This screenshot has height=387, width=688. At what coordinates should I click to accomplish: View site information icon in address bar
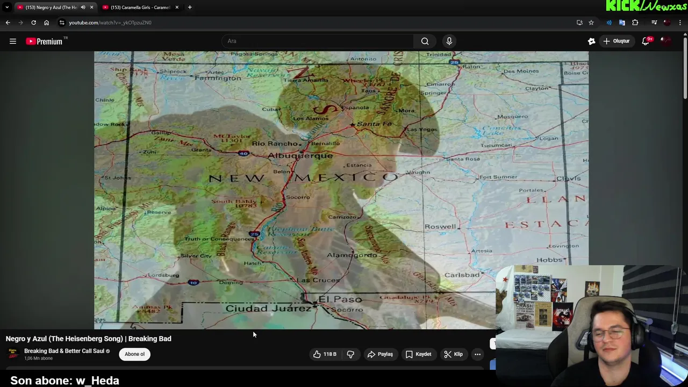point(62,23)
